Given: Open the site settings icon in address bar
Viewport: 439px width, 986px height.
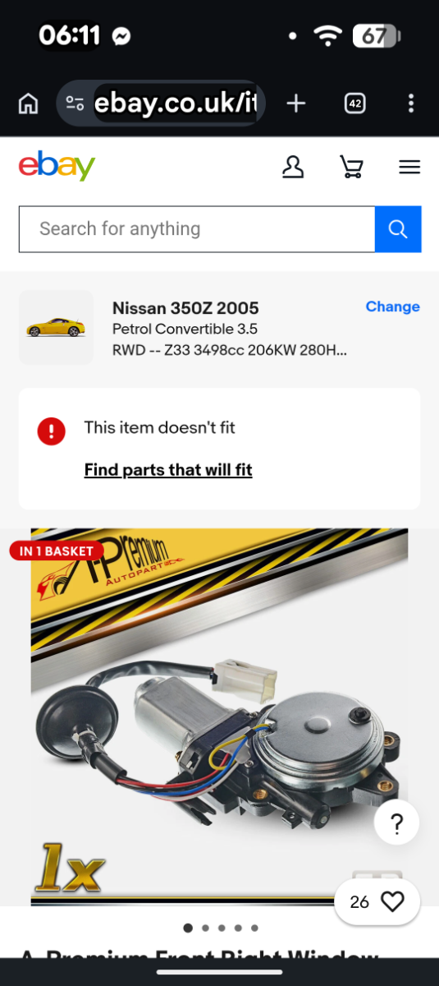Looking at the screenshot, I should point(75,104).
